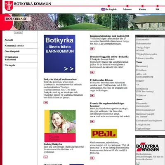The image size is (165, 165).
Task: Click the arrow icon under Rådslag Botkyrka
Action: coord(46,157)
